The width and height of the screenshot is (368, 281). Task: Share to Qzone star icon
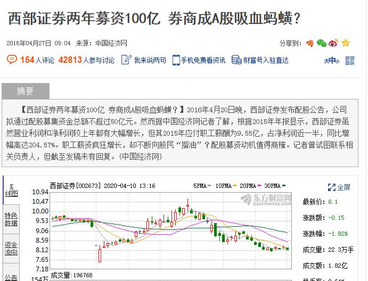point(346,43)
